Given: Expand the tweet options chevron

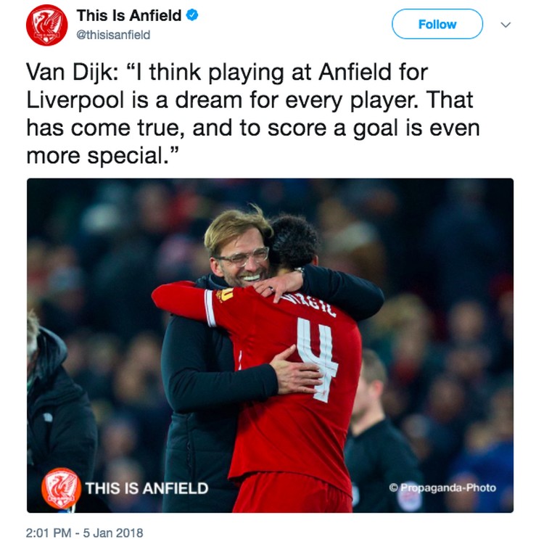Looking at the screenshot, I should 506,25.
